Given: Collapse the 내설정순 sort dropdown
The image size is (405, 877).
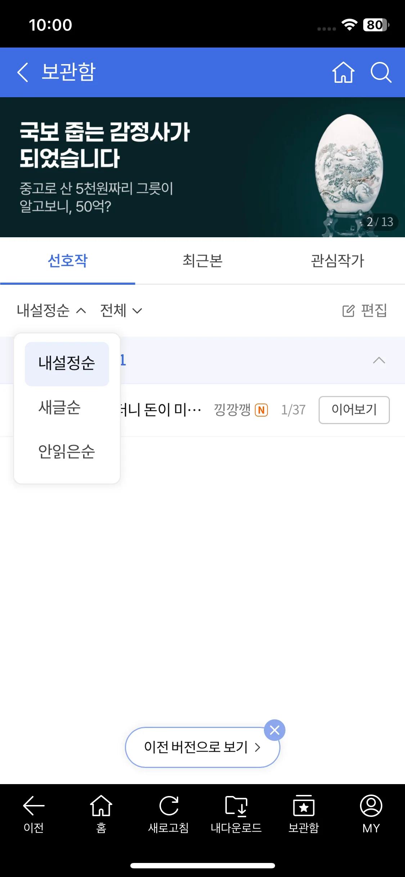Looking at the screenshot, I should tap(51, 310).
